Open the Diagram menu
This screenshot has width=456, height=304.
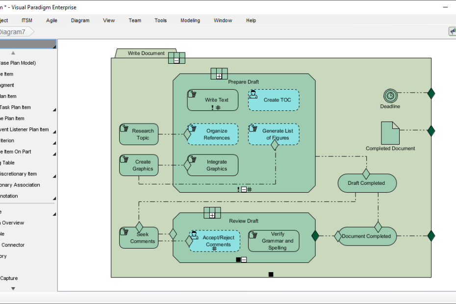[80, 21]
